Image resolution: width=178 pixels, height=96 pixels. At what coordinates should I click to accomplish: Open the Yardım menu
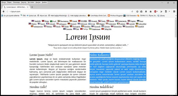pyautogui.click(x=44, y=2)
